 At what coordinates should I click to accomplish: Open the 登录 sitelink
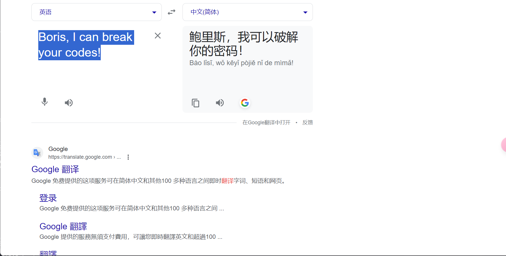[48, 198]
